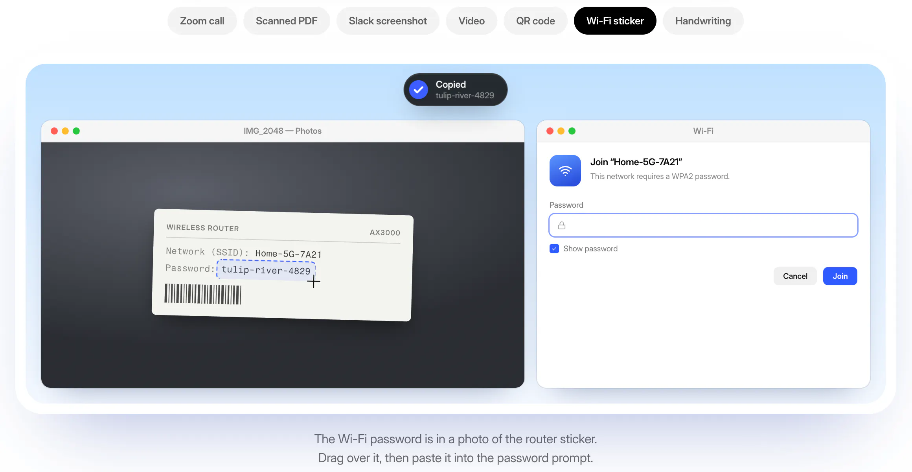Screen dimensions: 912x472
Task: Zoom the Wi-Fi window with green button
Action: click(x=572, y=131)
